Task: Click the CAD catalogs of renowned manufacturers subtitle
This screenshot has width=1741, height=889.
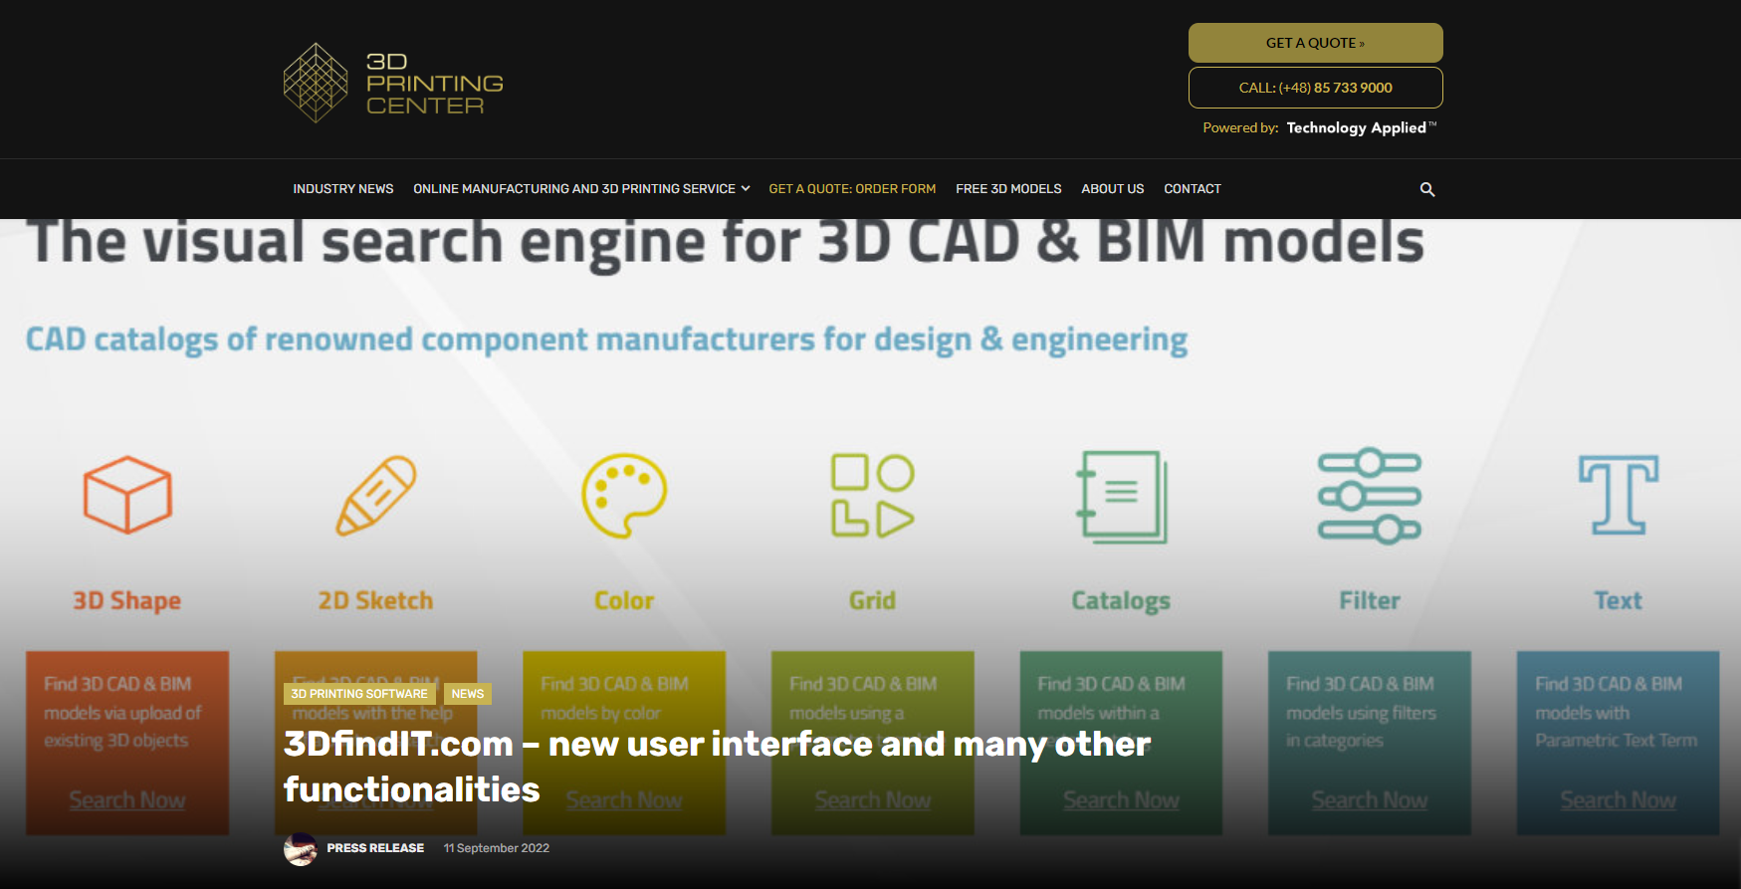Action: pos(607,340)
